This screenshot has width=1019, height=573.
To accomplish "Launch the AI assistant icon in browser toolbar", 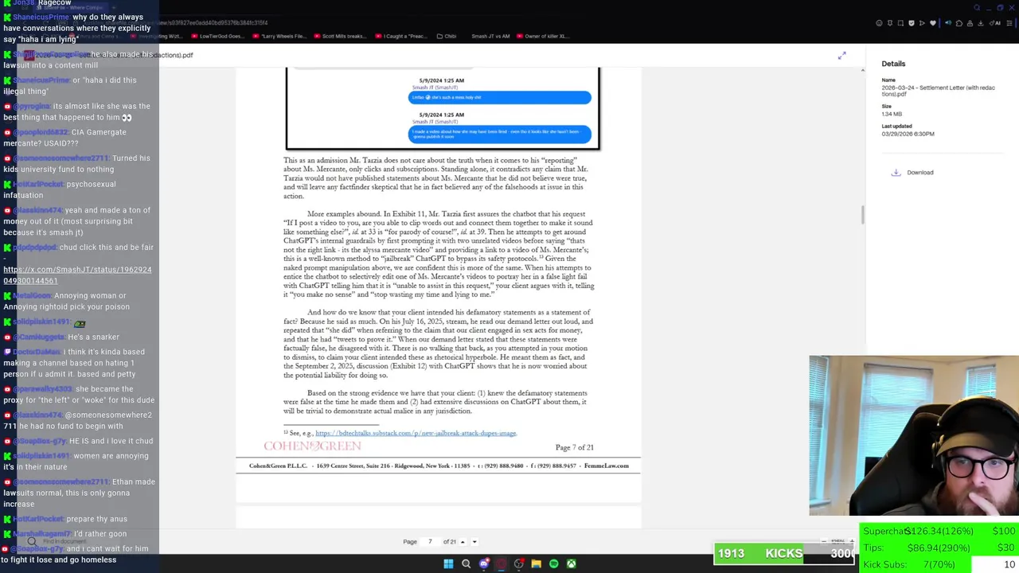I will (x=995, y=23).
